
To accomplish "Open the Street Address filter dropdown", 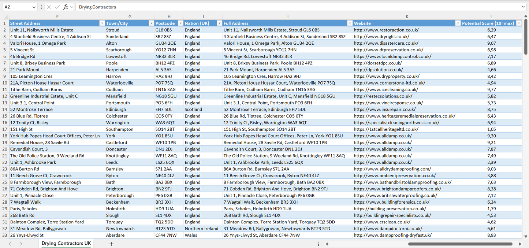I will (x=102, y=23).
